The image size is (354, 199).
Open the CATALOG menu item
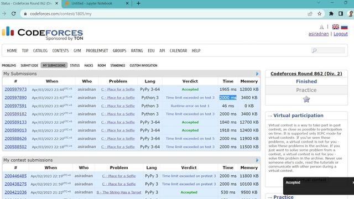click(x=40, y=51)
